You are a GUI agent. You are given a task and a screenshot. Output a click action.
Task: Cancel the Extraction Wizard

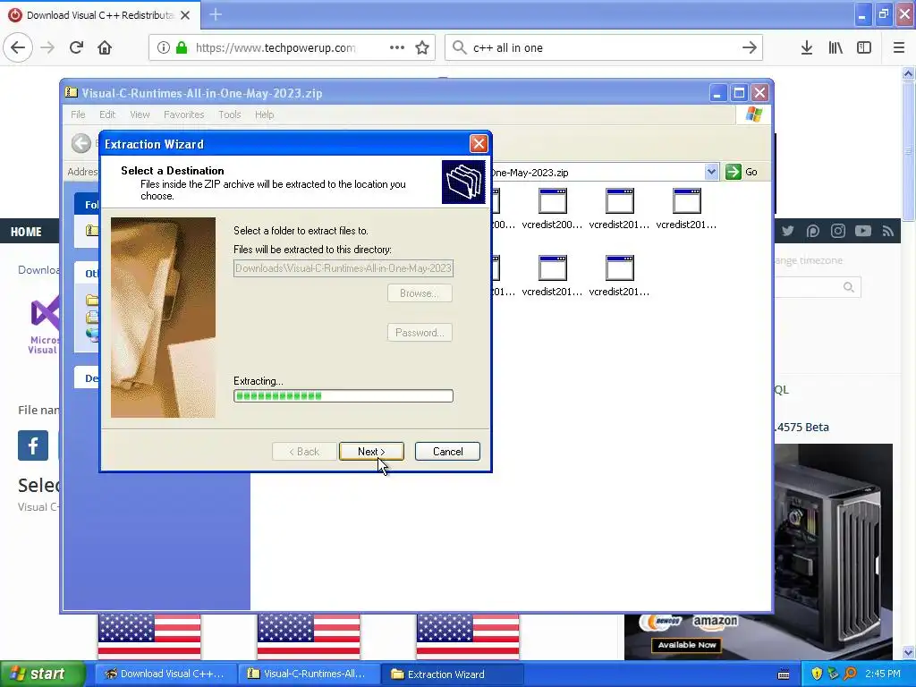[x=447, y=451]
